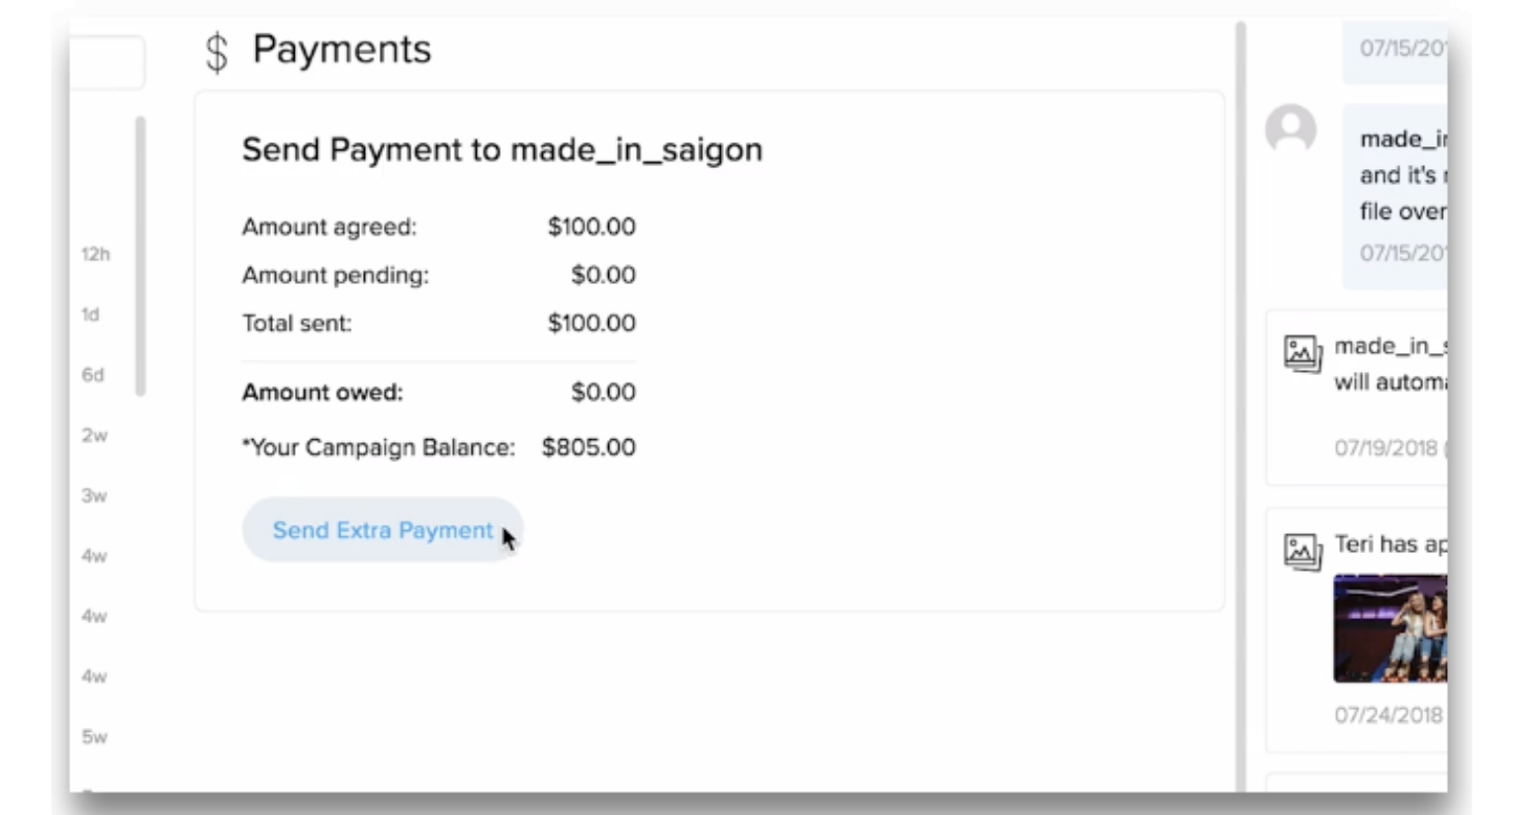The image size is (1523, 815).
Task: Click the 07/24/2018 timestamp
Action: pyautogui.click(x=1389, y=715)
